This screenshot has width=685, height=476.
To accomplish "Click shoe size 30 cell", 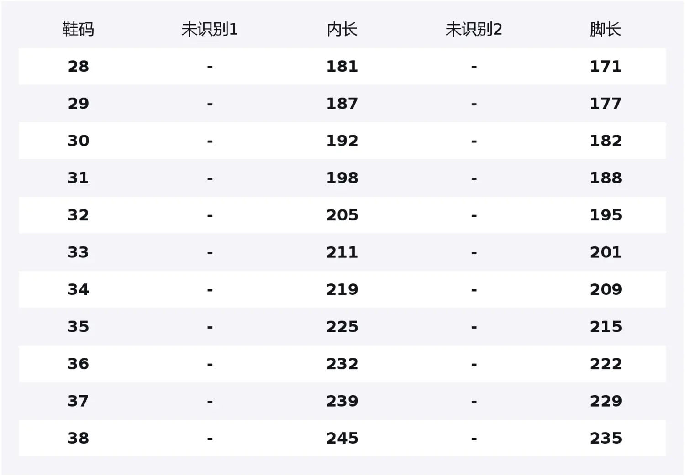I will [78, 141].
